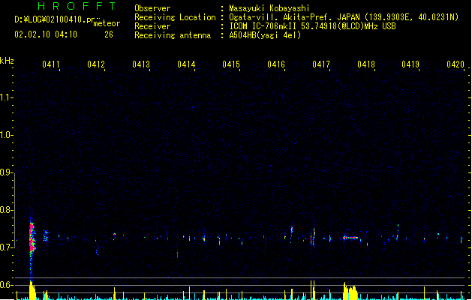Click the 0.9 kHz axis label

(6, 172)
